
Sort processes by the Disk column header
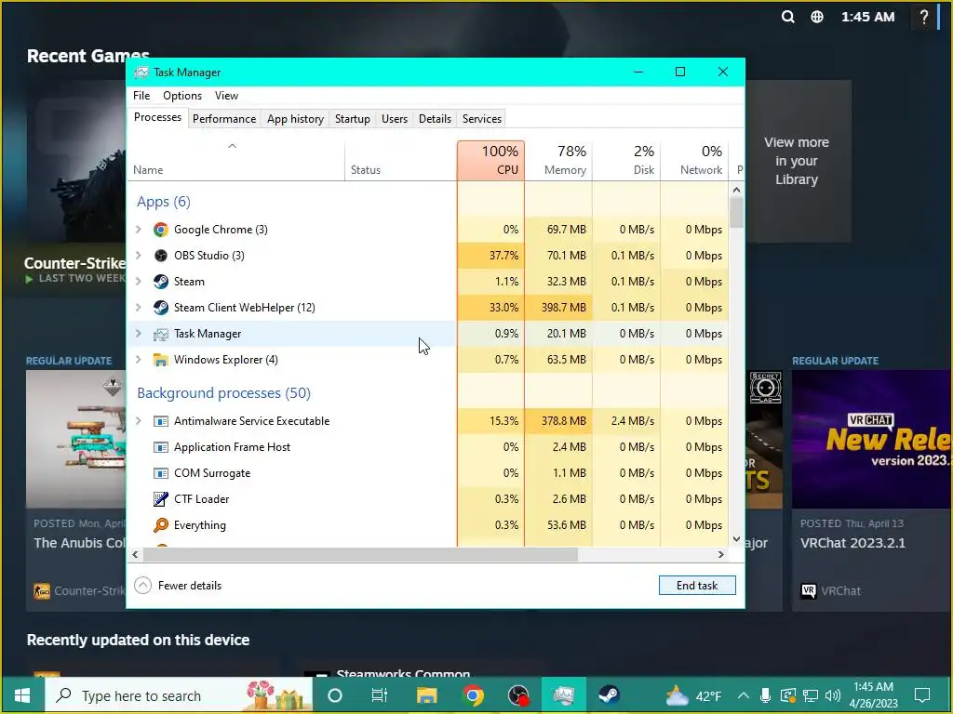(626, 160)
